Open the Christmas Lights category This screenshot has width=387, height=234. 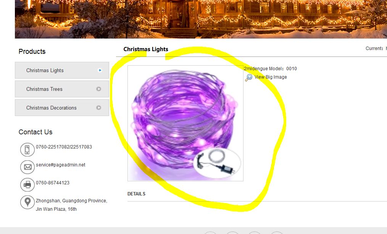tap(62, 70)
